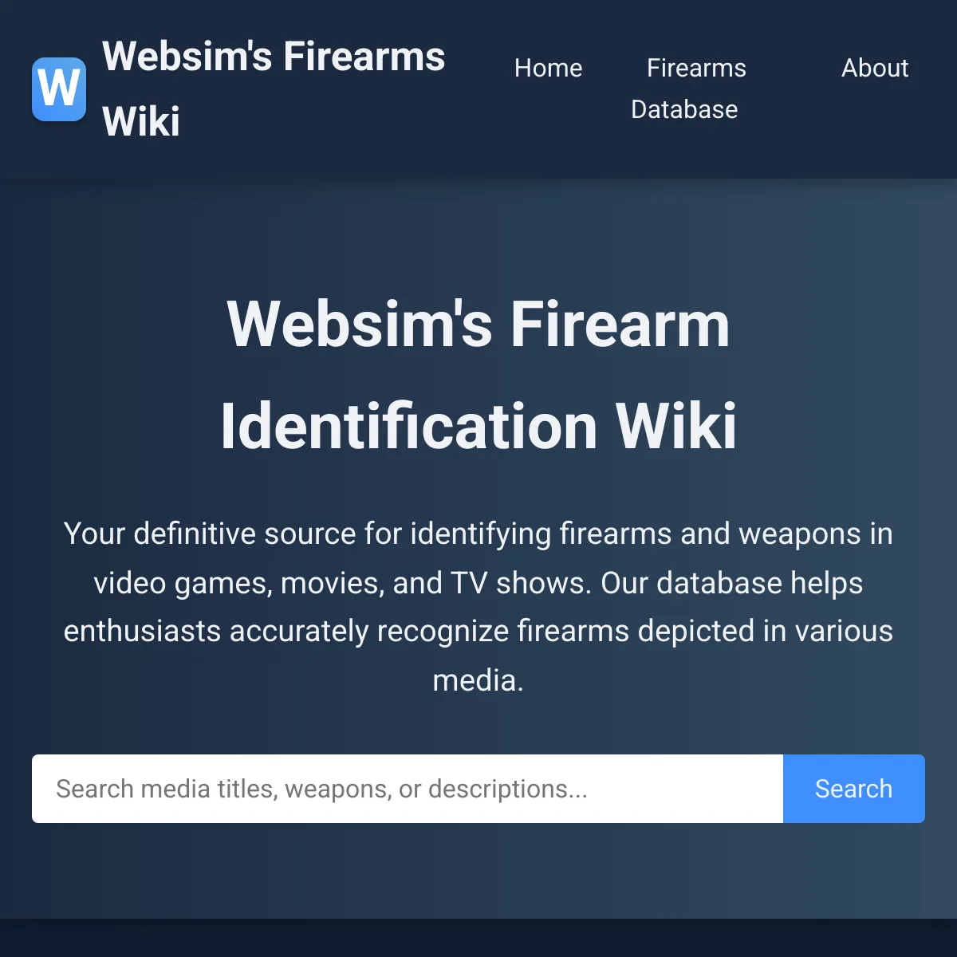The height and width of the screenshot is (957, 957).
Task: Click the Websim's Firearms Wiki site title
Action: (x=274, y=89)
